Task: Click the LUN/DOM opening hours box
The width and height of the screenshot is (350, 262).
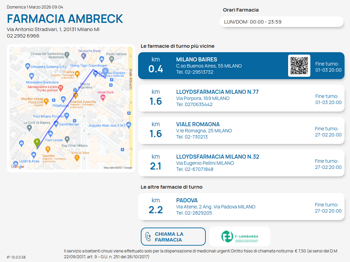Action: (281, 22)
